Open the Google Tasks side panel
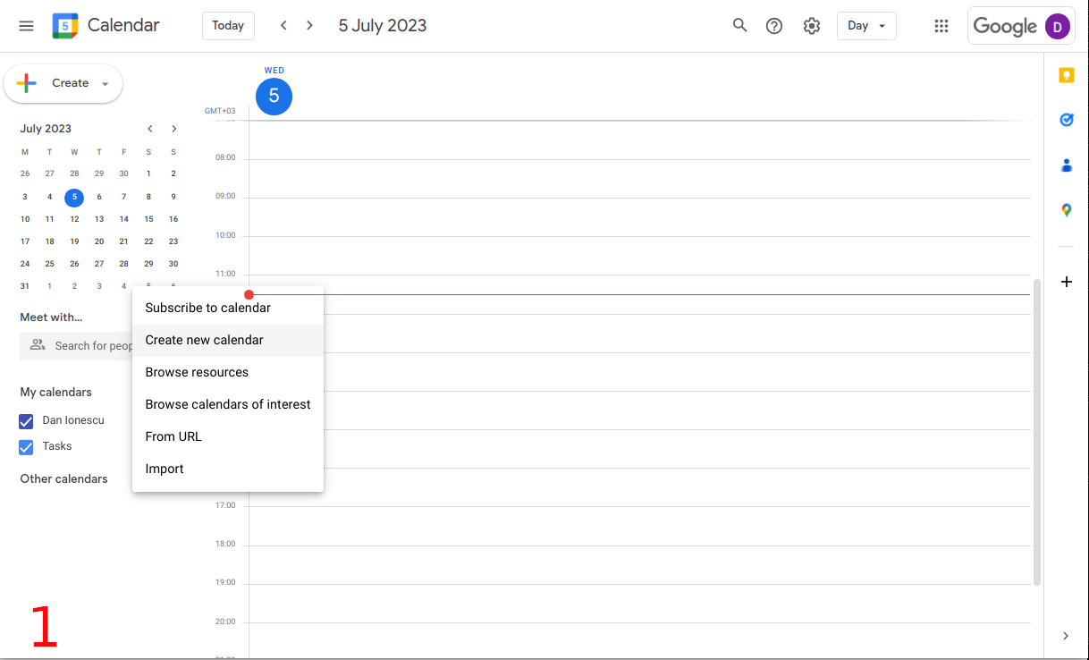 point(1066,120)
